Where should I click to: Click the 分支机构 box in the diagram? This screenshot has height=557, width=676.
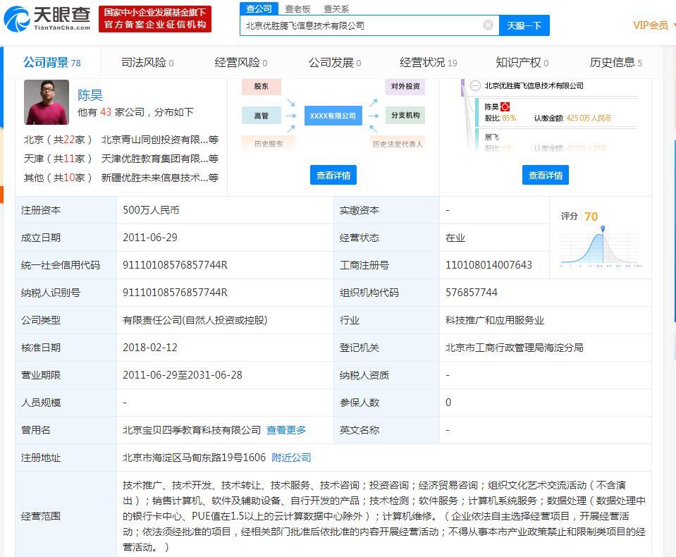405,115
